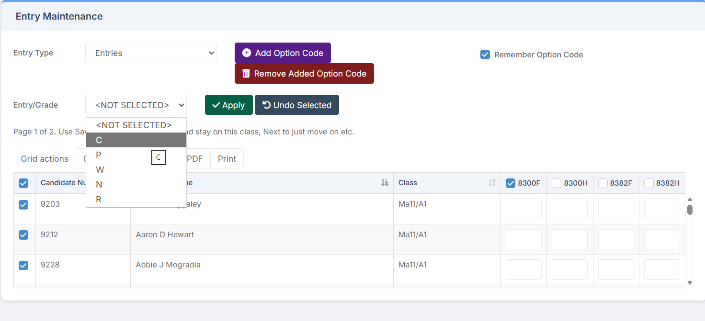Collapse the Entry/Grade dropdown
The width and height of the screenshot is (705, 321).
coord(136,105)
